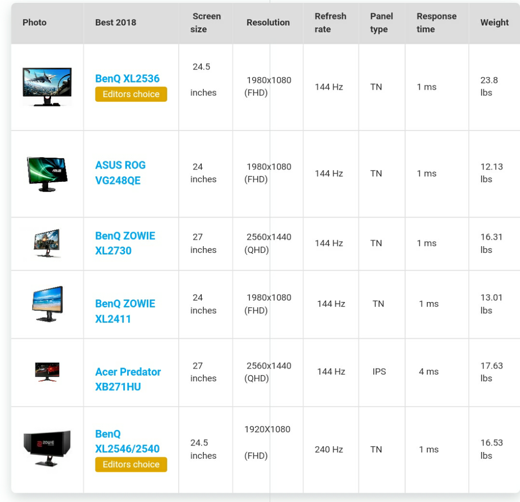This screenshot has height=502, width=520.
Task: Click 24 inches in the ASUS ROG row
Action: (x=203, y=173)
